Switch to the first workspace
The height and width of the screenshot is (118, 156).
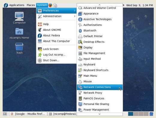(x=130, y=114)
